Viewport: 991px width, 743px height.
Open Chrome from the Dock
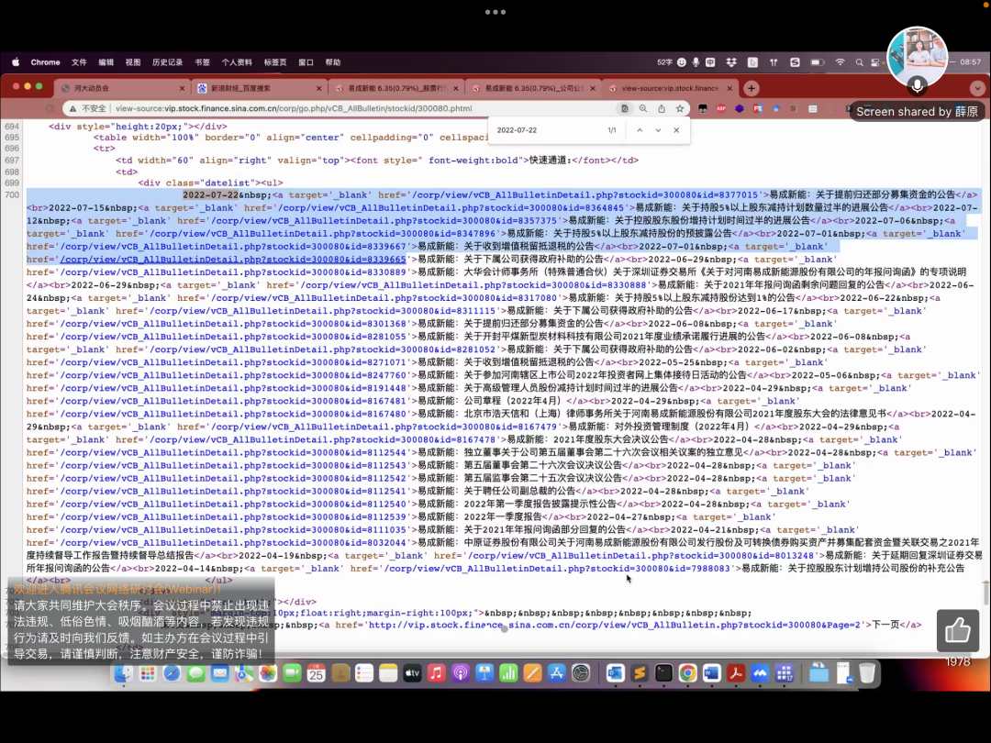point(687,673)
